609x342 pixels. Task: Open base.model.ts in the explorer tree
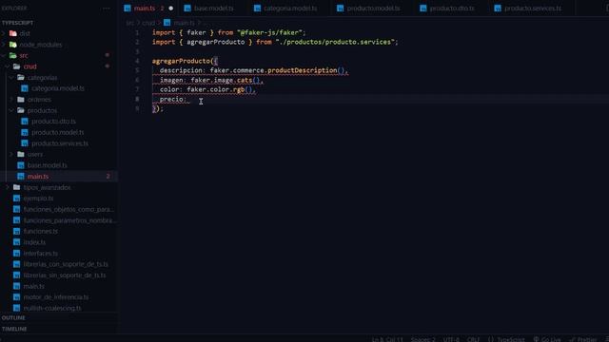(x=47, y=165)
